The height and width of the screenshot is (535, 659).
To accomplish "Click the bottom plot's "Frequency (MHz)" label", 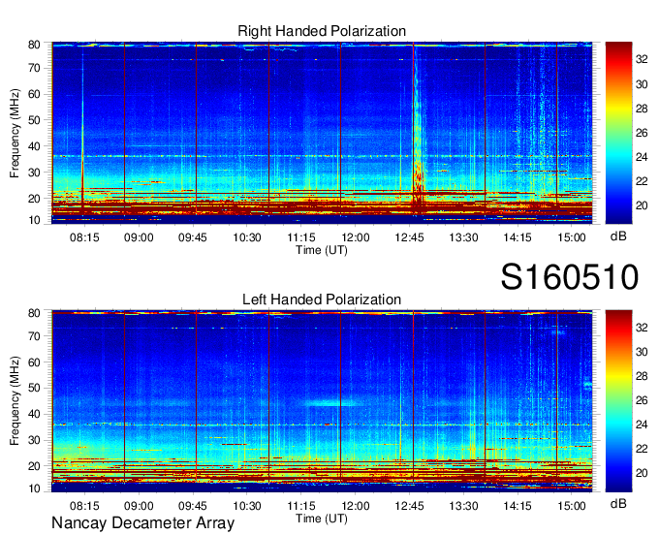I will (15, 401).
